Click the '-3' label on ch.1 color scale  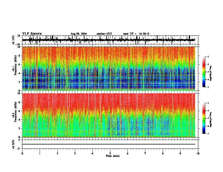208,56
